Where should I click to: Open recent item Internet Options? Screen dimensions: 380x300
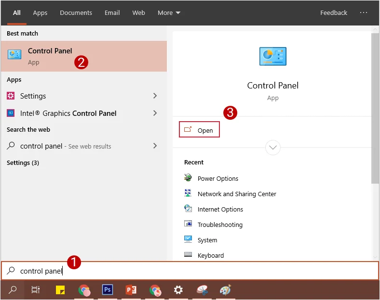tap(220, 210)
